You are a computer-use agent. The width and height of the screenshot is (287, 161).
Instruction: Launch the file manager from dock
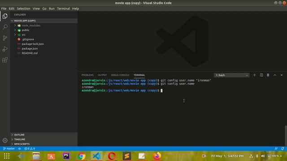click(36, 156)
